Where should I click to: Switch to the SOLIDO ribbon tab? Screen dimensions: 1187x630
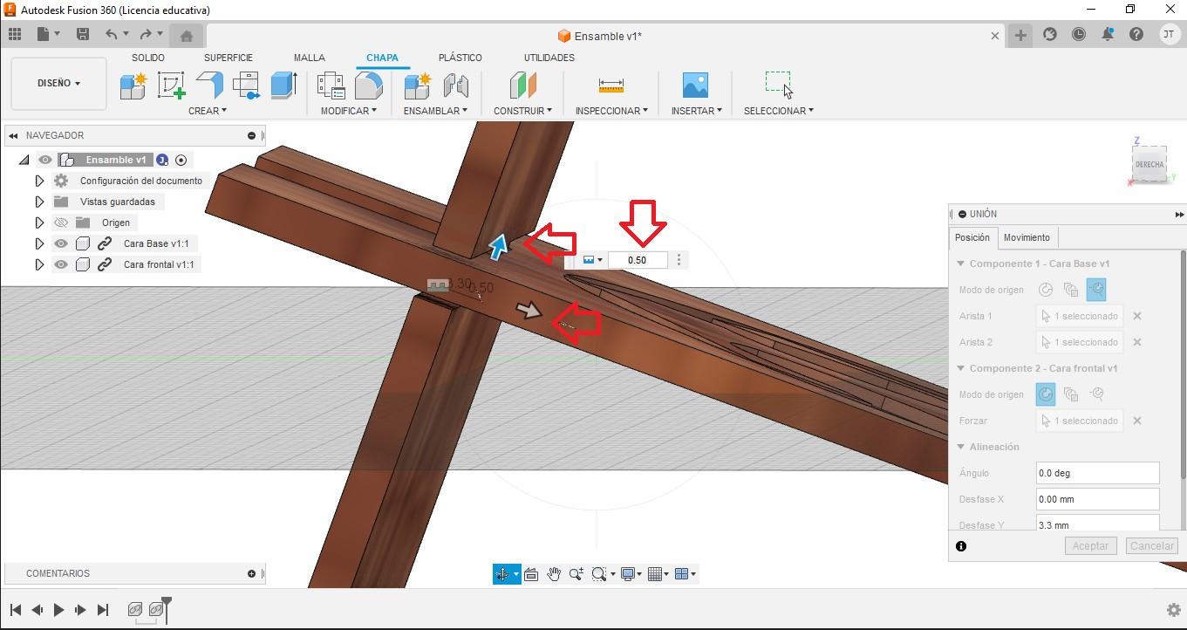(148, 58)
